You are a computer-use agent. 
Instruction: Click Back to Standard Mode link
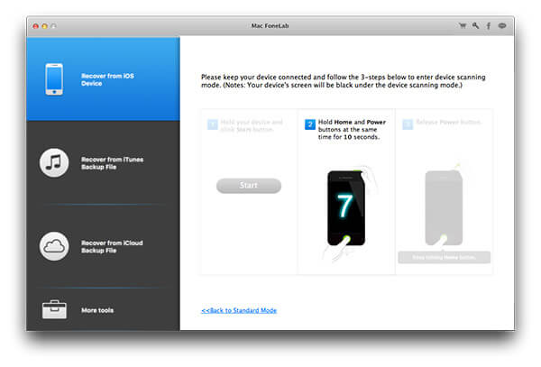click(x=239, y=310)
